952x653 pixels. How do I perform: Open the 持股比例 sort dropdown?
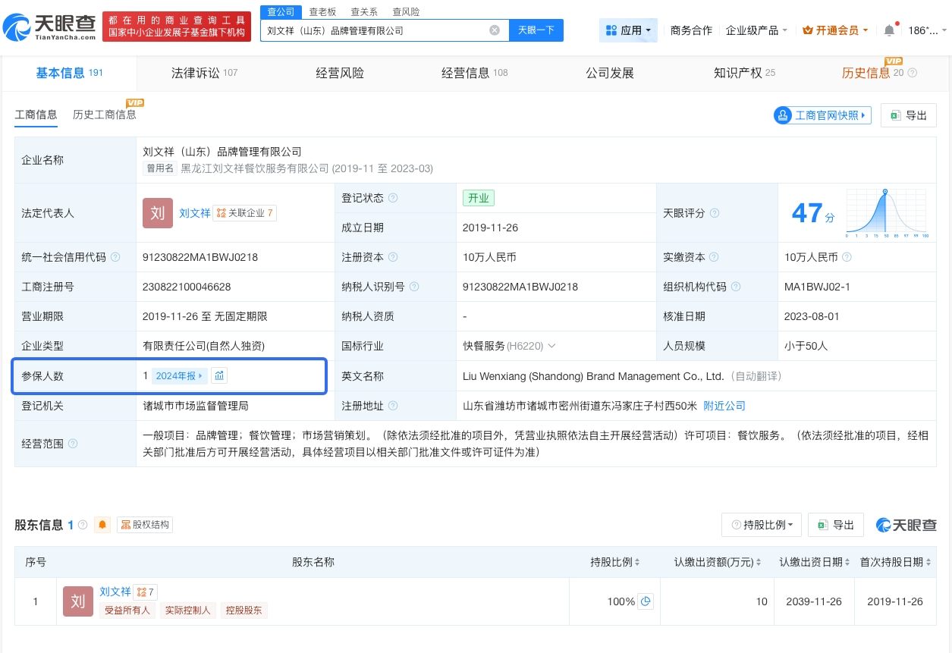coord(761,524)
